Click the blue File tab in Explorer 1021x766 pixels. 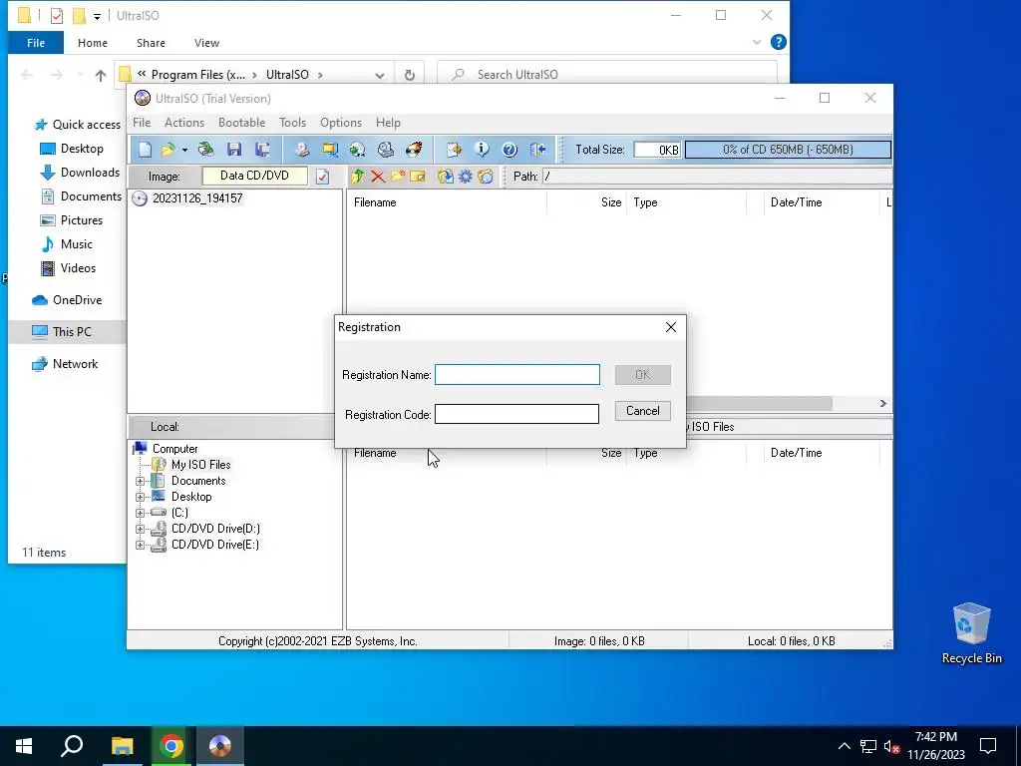(36, 43)
